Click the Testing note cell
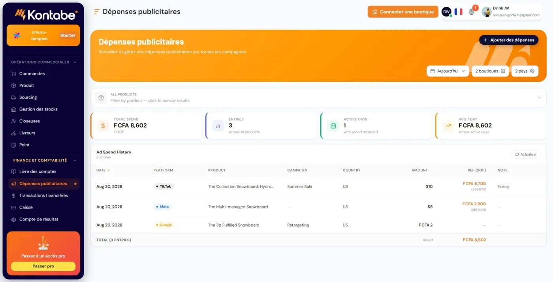Screen dimensions: 553x282 503,186
